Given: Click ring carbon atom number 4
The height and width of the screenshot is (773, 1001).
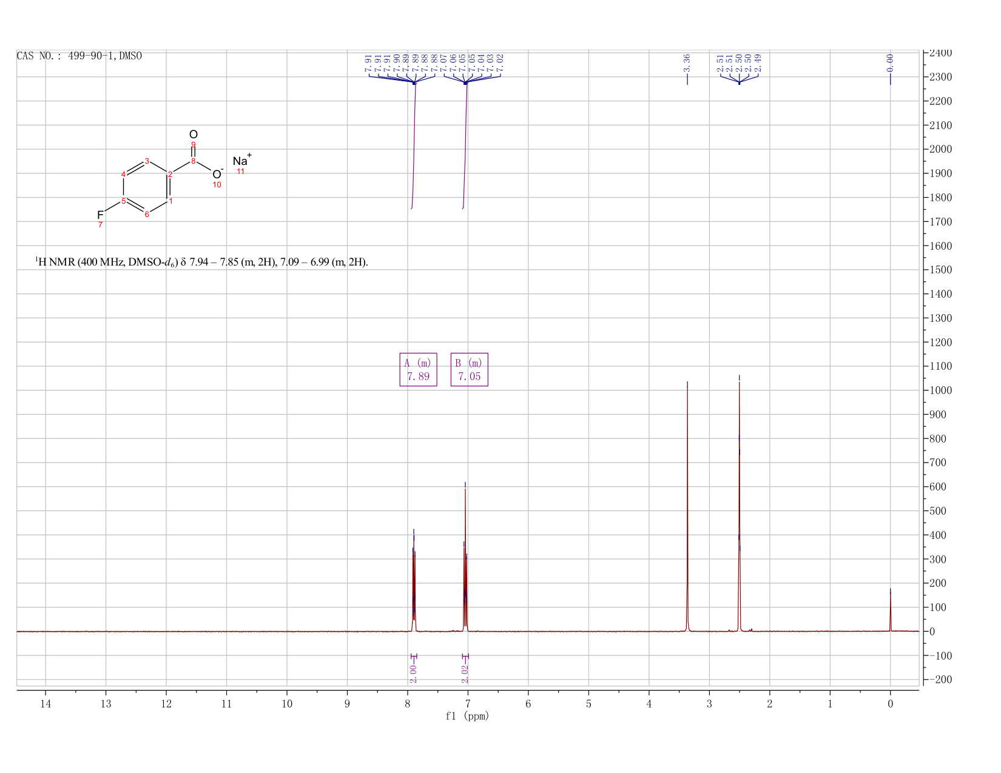Looking at the screenshot, I should 124,175.
